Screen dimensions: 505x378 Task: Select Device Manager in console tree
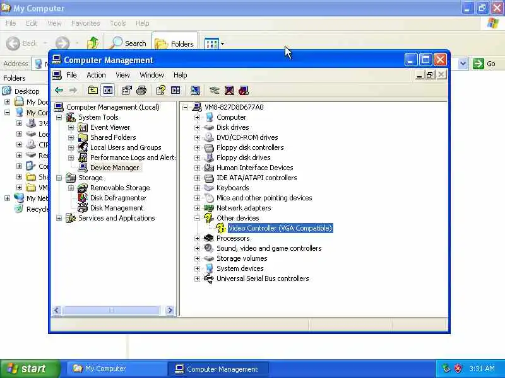[x=115, y=168]
